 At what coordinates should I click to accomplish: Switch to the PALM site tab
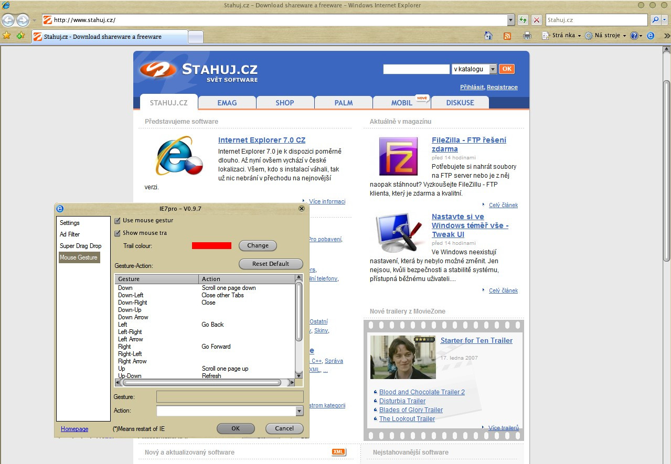(x=344, y=103)
